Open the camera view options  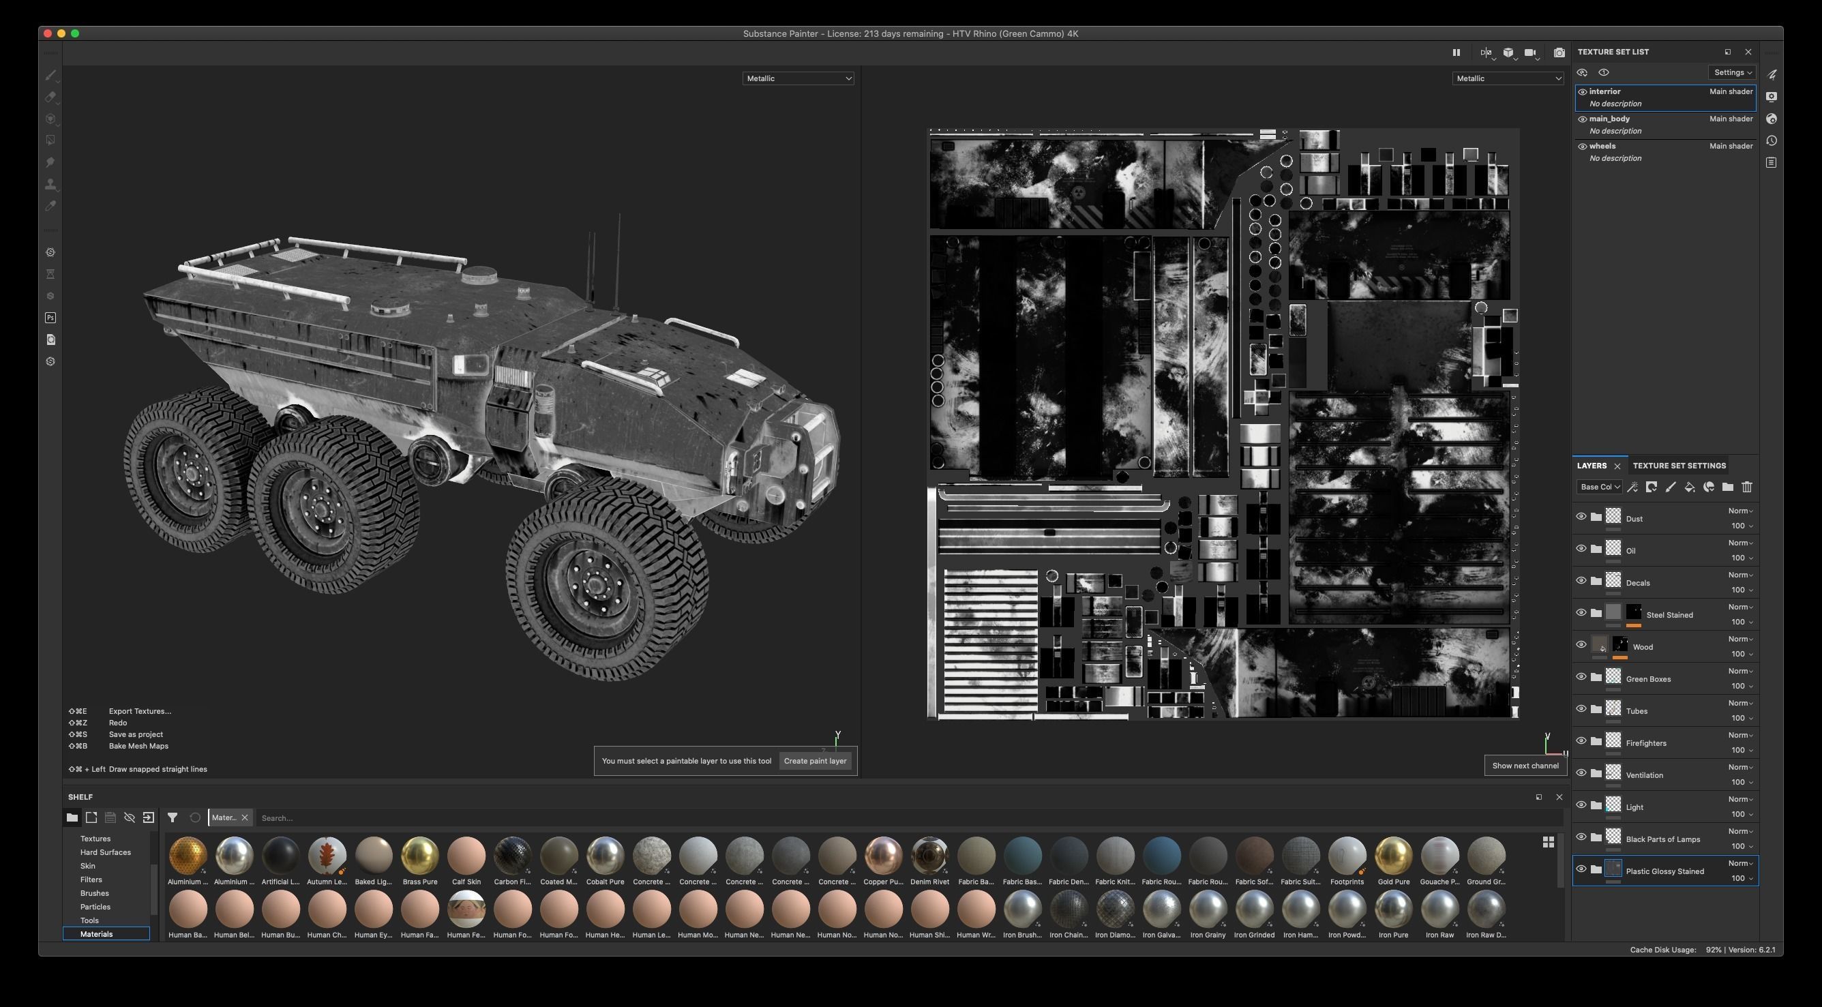click(x=1531, y=52)
